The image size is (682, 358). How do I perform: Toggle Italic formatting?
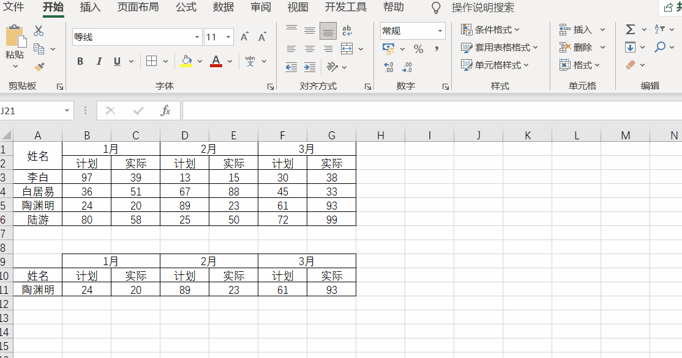(99, 61)
